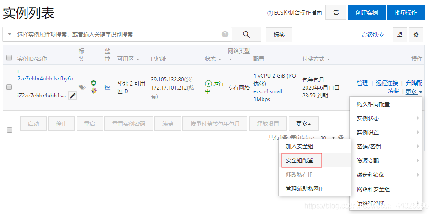433x214 pixels.
Task: Expand the 付费方式 column filter
Action: coord(329,59)
